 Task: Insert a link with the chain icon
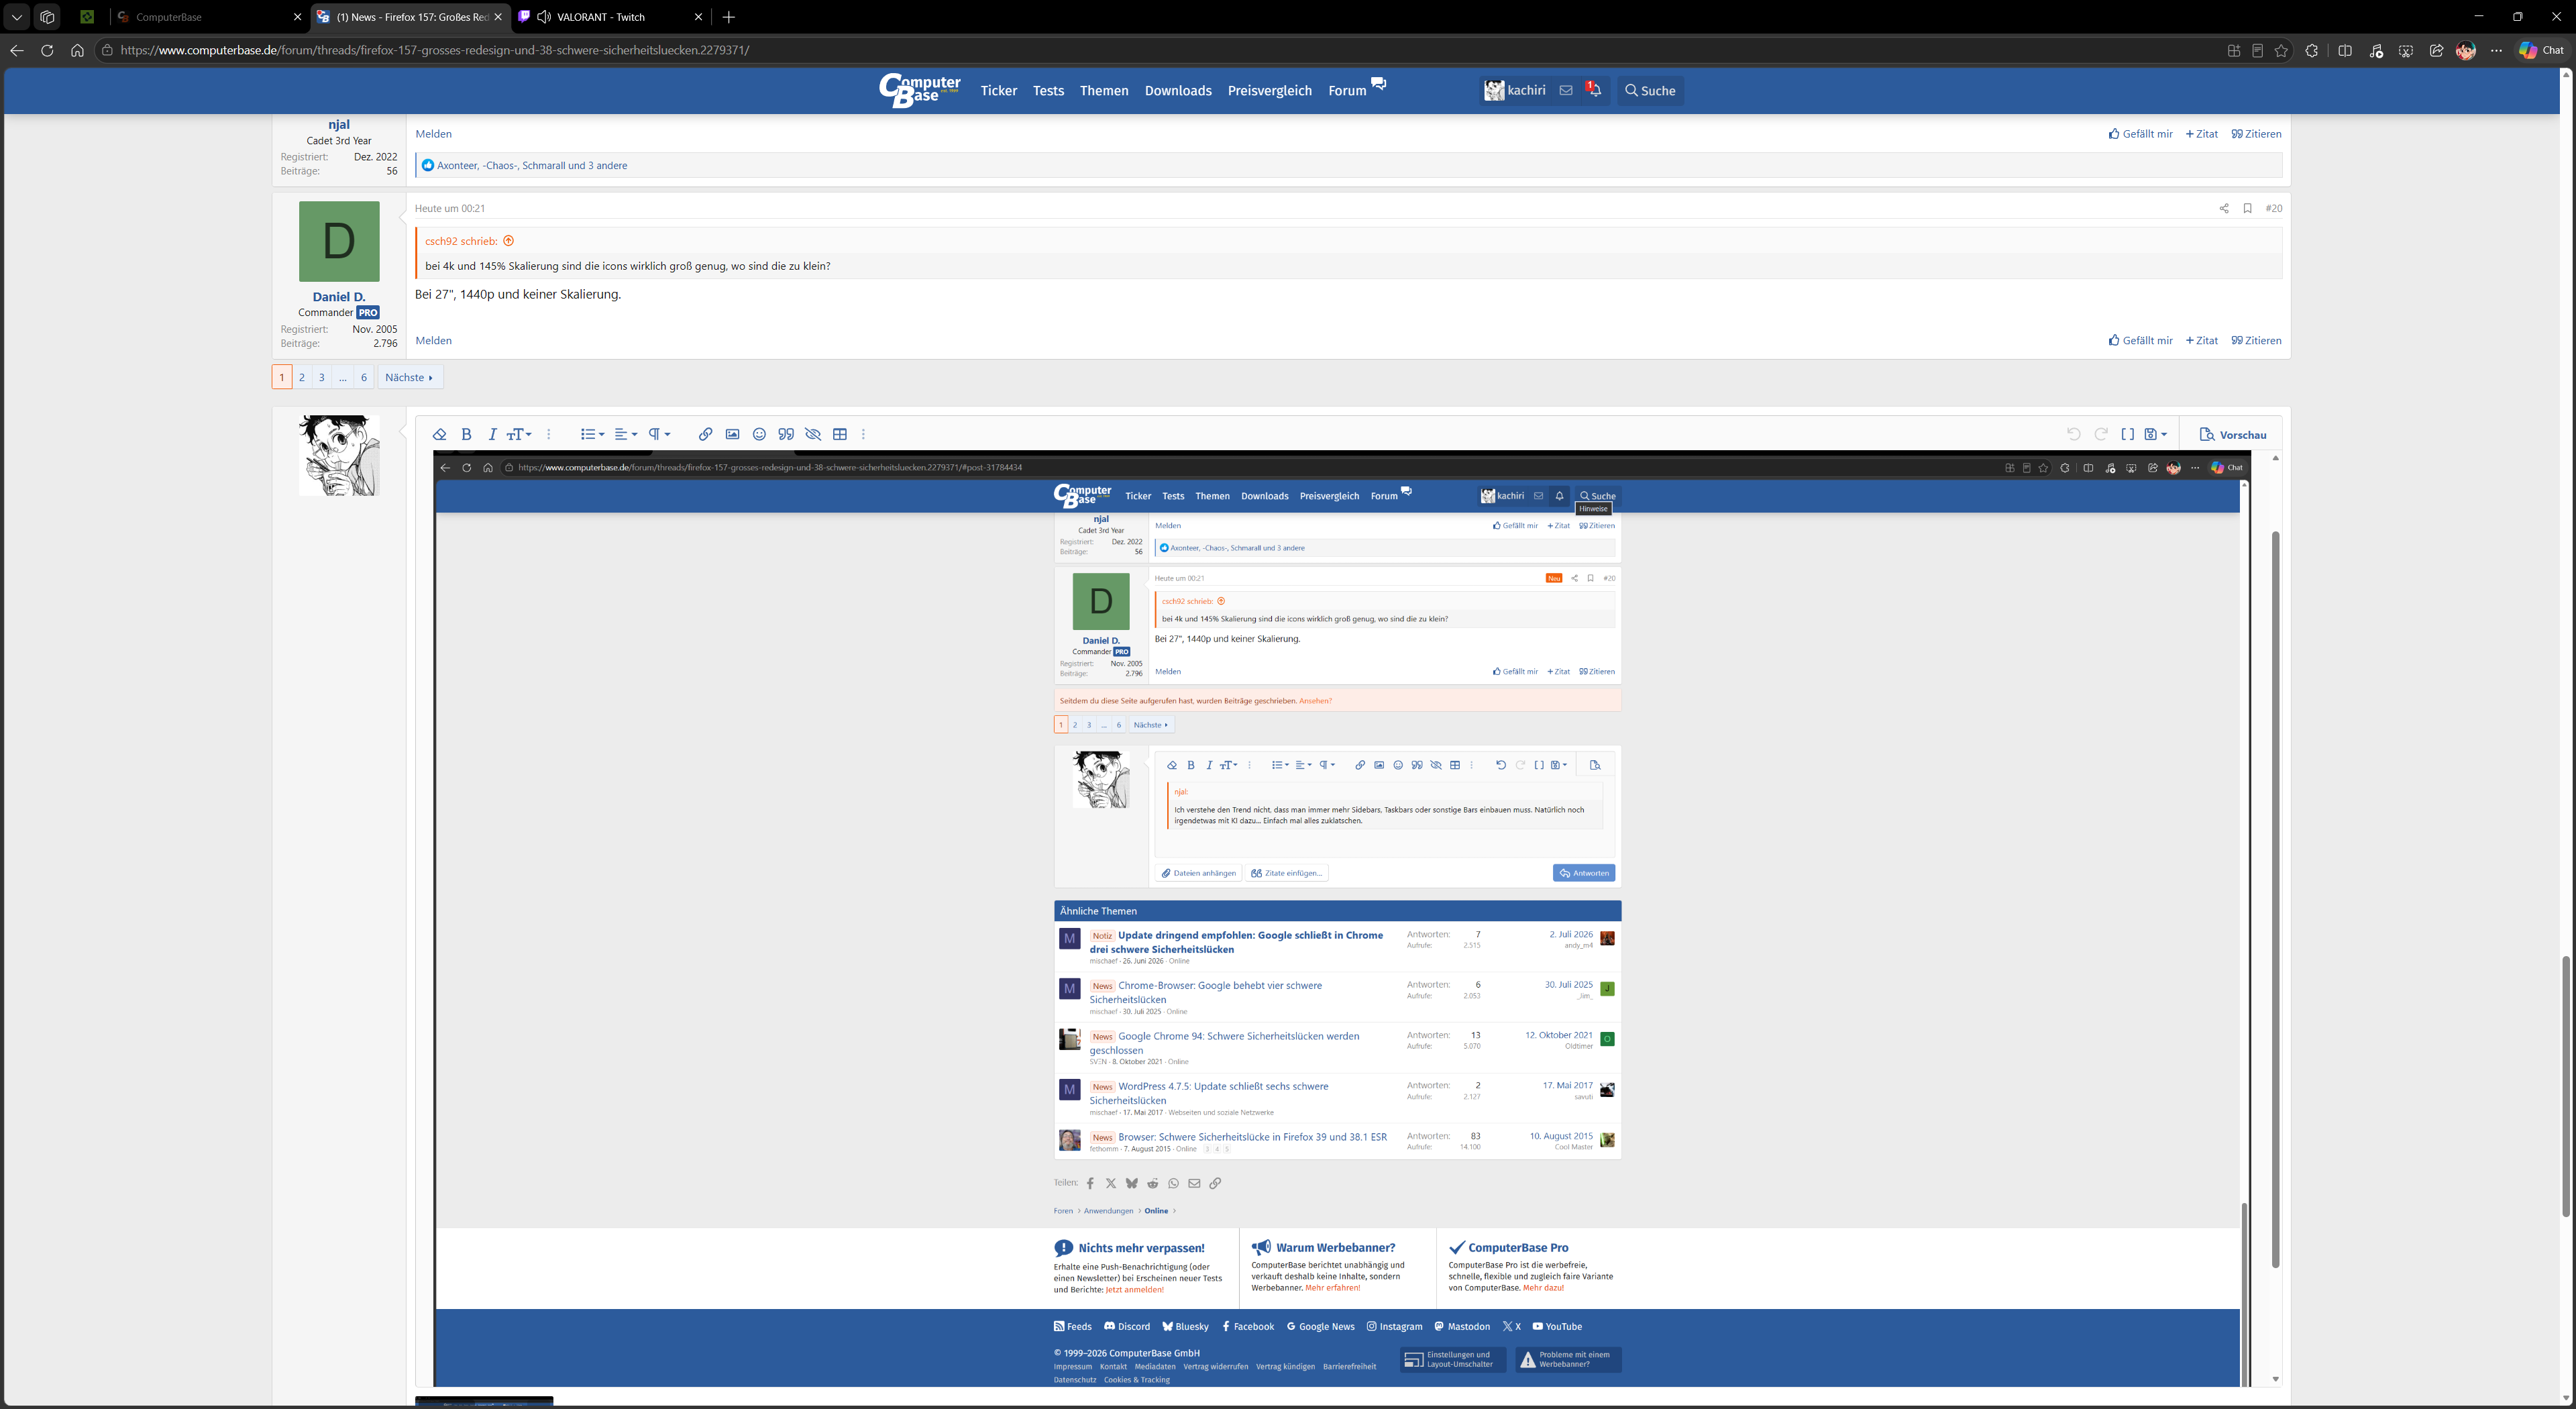click(x=705, y=434)
